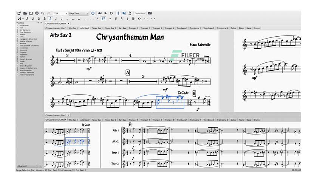Screen dimensions: 316x183
Task: Select voice 4 in the note toolbar
Action: [x=154, y=19]
